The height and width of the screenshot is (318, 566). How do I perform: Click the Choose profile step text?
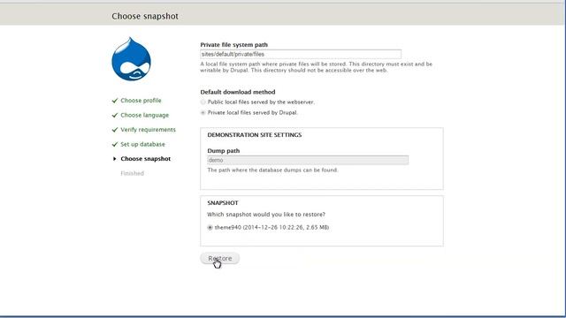click(x=141, y=101)
